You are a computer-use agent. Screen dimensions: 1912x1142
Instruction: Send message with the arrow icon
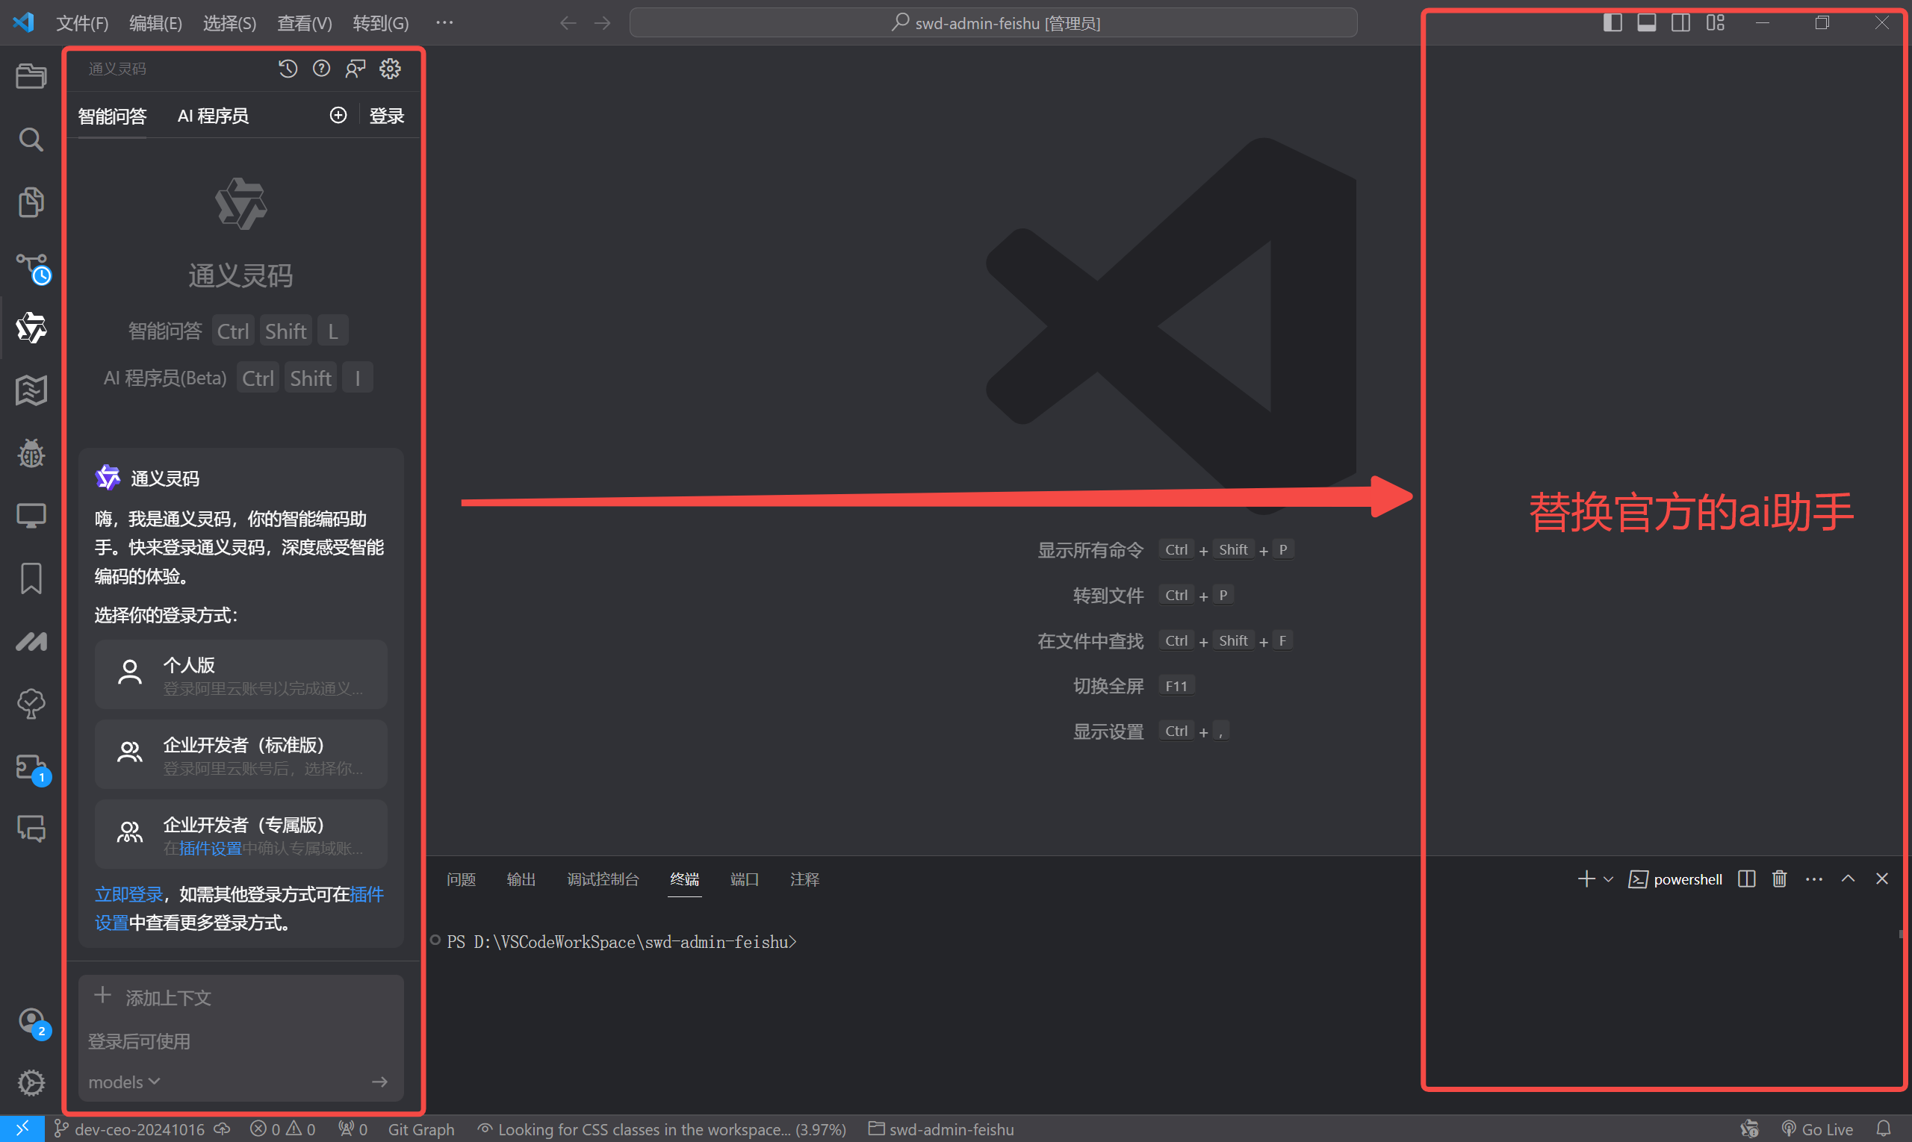[x=379, y=1082]
